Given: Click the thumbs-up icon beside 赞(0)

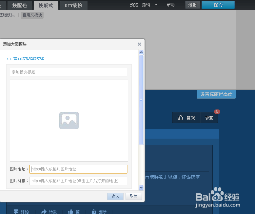Looking at the screenshot, I should 180,118.
